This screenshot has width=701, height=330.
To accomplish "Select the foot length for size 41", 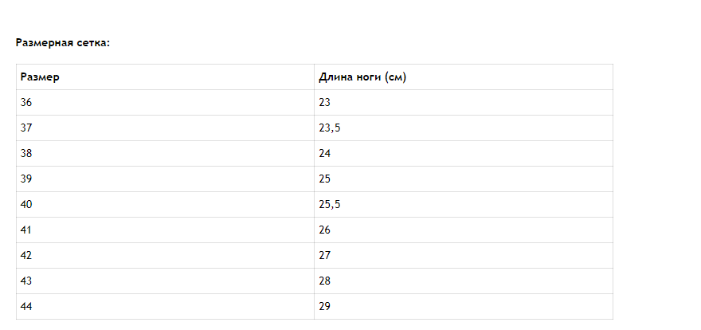I will point(324,230).
